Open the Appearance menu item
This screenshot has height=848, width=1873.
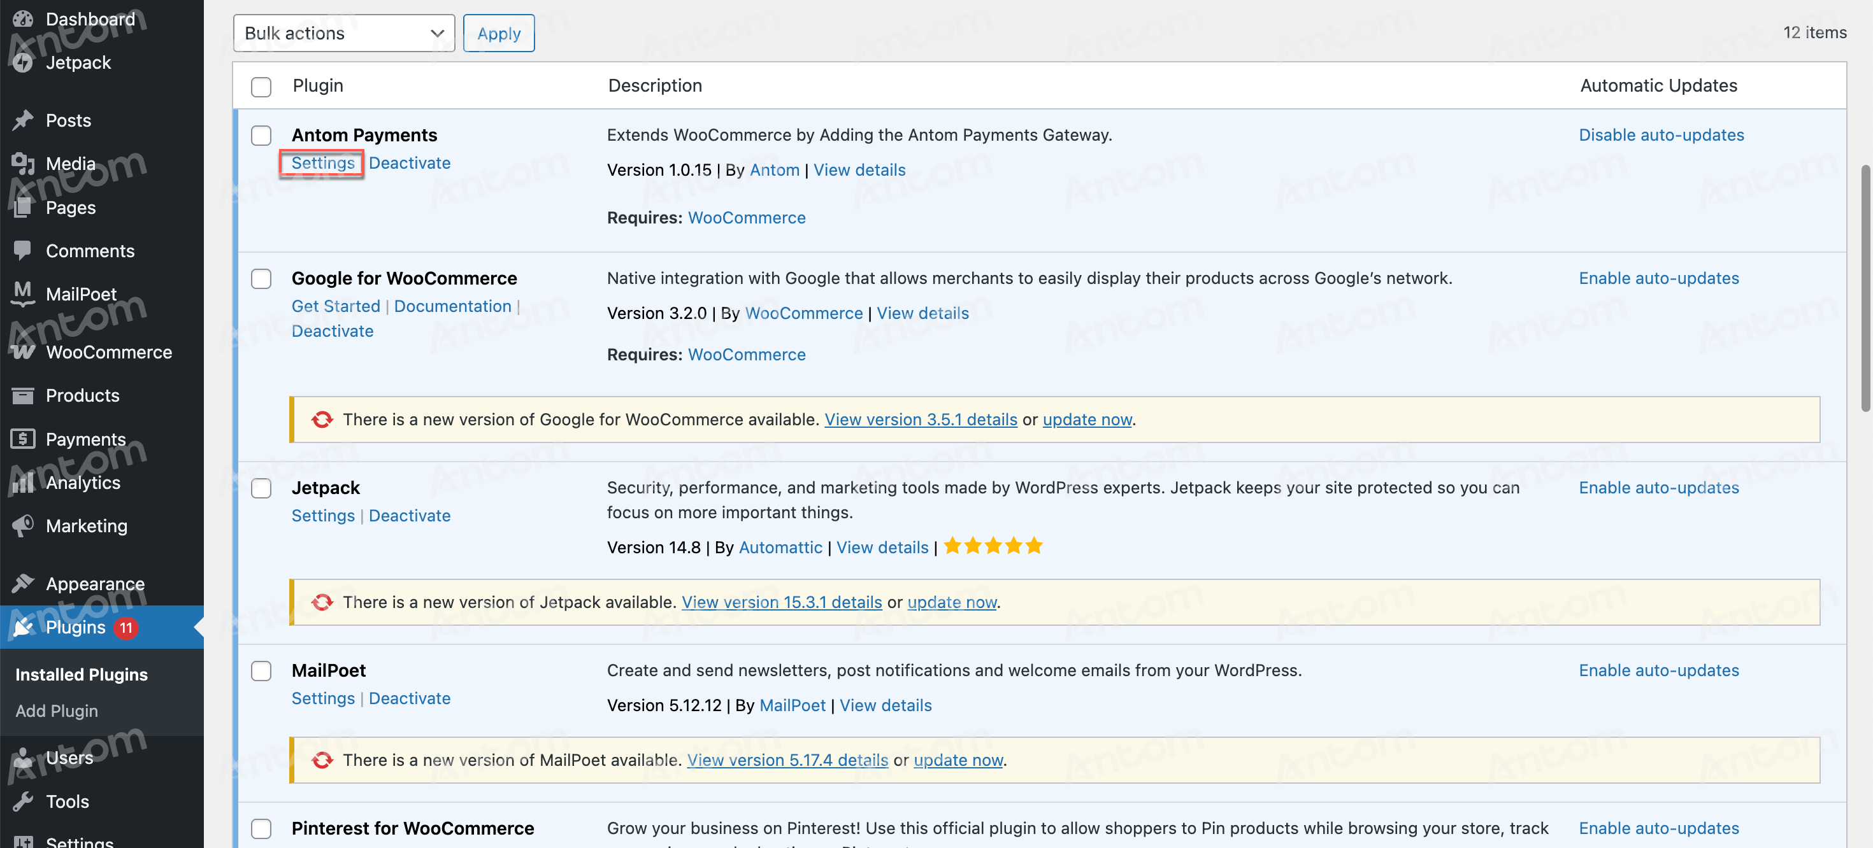96,584
